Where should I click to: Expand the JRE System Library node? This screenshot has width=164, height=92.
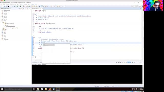(3, 28)
